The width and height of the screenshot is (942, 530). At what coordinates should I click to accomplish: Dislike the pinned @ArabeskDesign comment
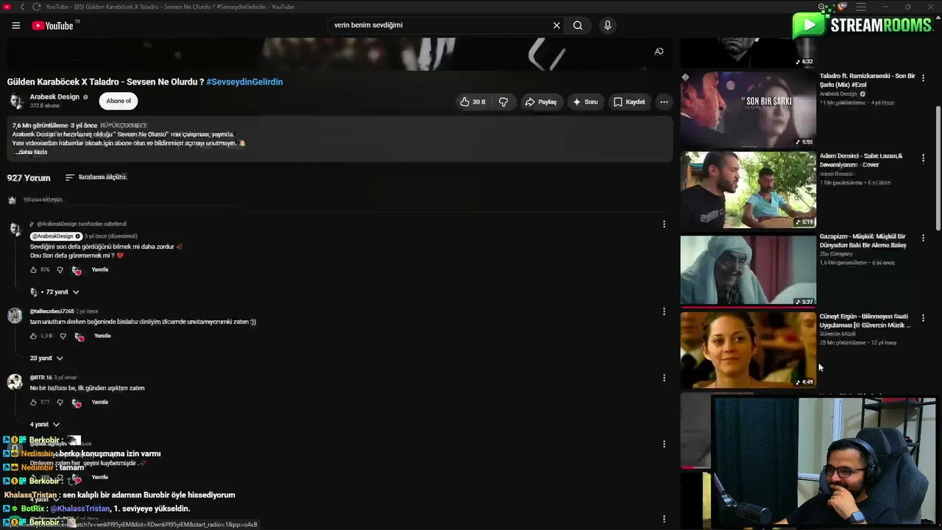coord(60,270)
